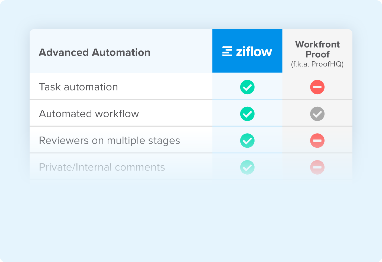
Task: Select the Advanced Automation heading
Action: (x=94, y=52)
